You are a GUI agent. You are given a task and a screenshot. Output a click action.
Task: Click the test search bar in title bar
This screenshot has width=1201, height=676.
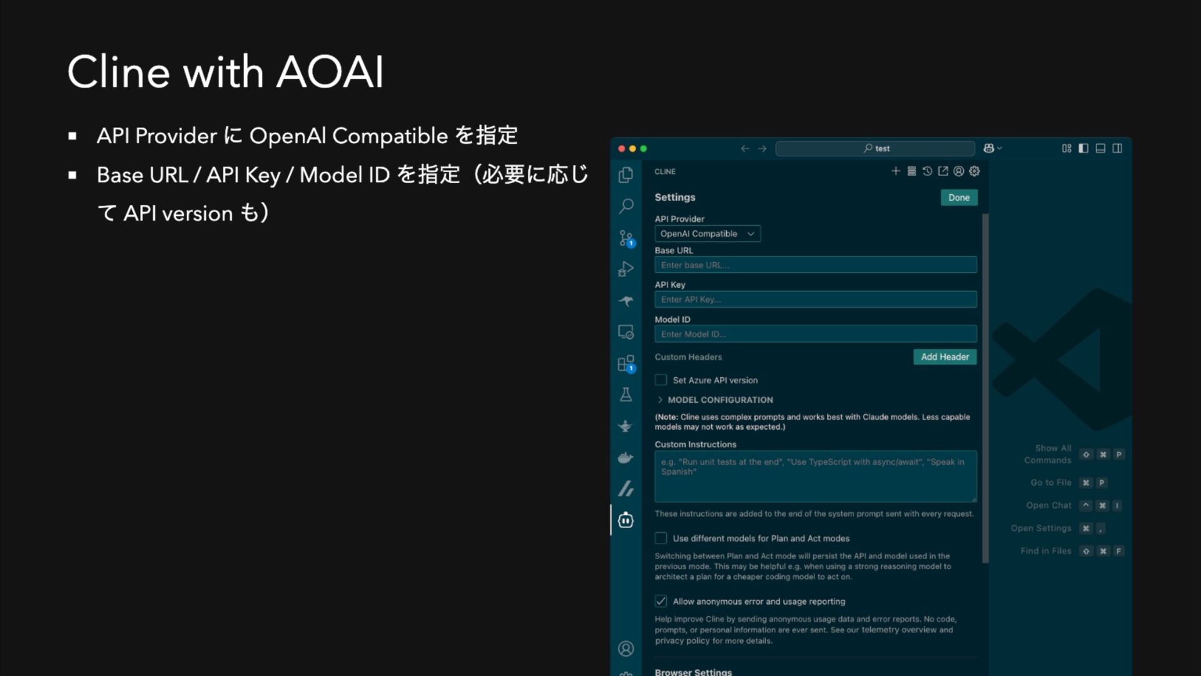pos(875,148)
